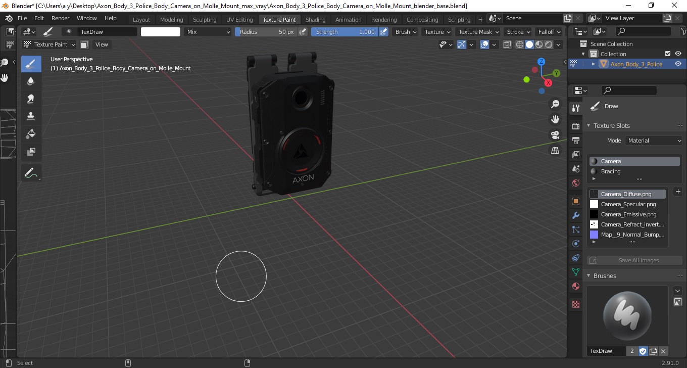Open Texture properties checker tab

click(575, 304)
